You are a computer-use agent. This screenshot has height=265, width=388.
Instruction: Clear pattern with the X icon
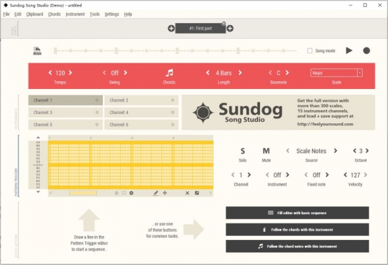pos(188,193)
